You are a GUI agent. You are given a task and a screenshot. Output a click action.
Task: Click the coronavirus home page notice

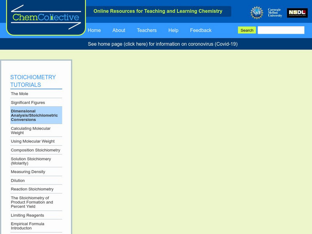[x=163, y=44]
